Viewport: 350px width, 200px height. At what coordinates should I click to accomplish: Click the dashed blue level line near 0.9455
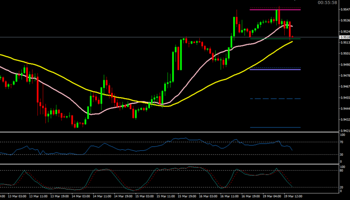pyautogui.click(x=268, y=99)
